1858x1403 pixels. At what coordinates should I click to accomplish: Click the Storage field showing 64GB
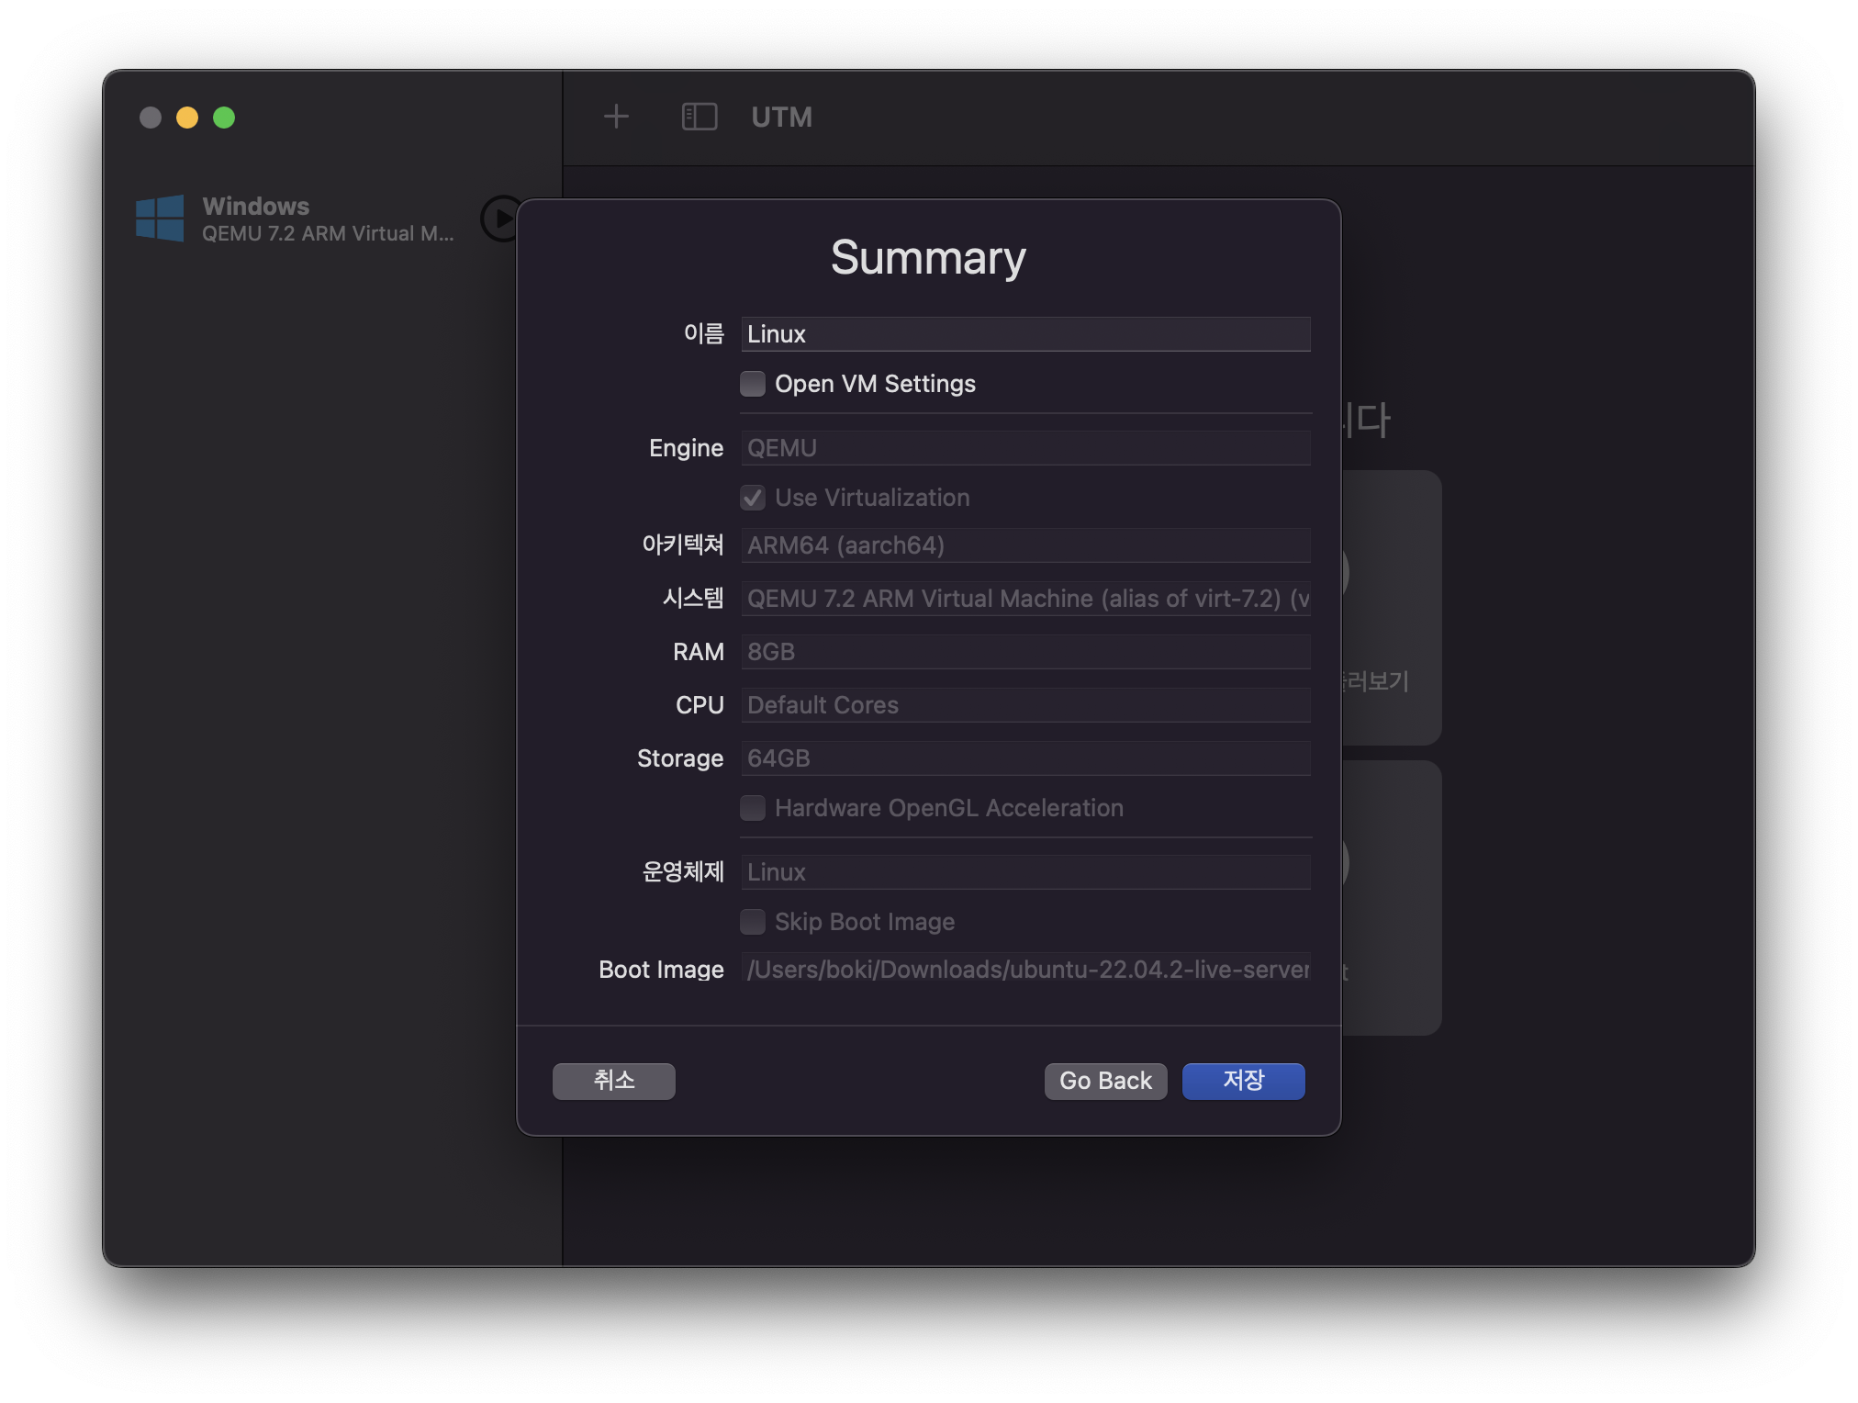1024,758
